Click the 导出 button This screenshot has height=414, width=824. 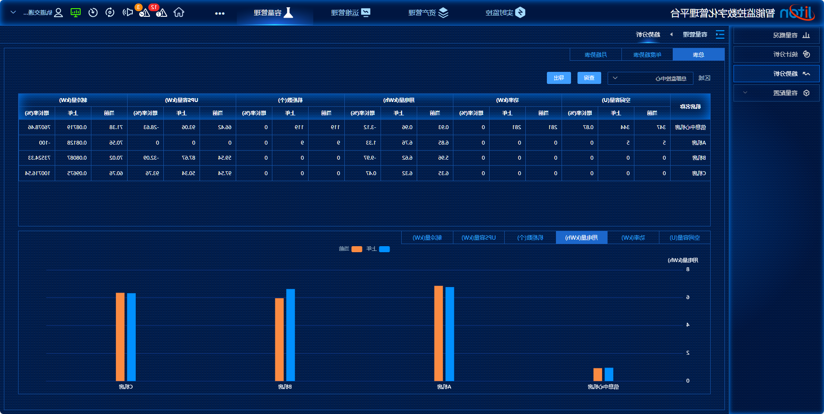coord(559,78)
